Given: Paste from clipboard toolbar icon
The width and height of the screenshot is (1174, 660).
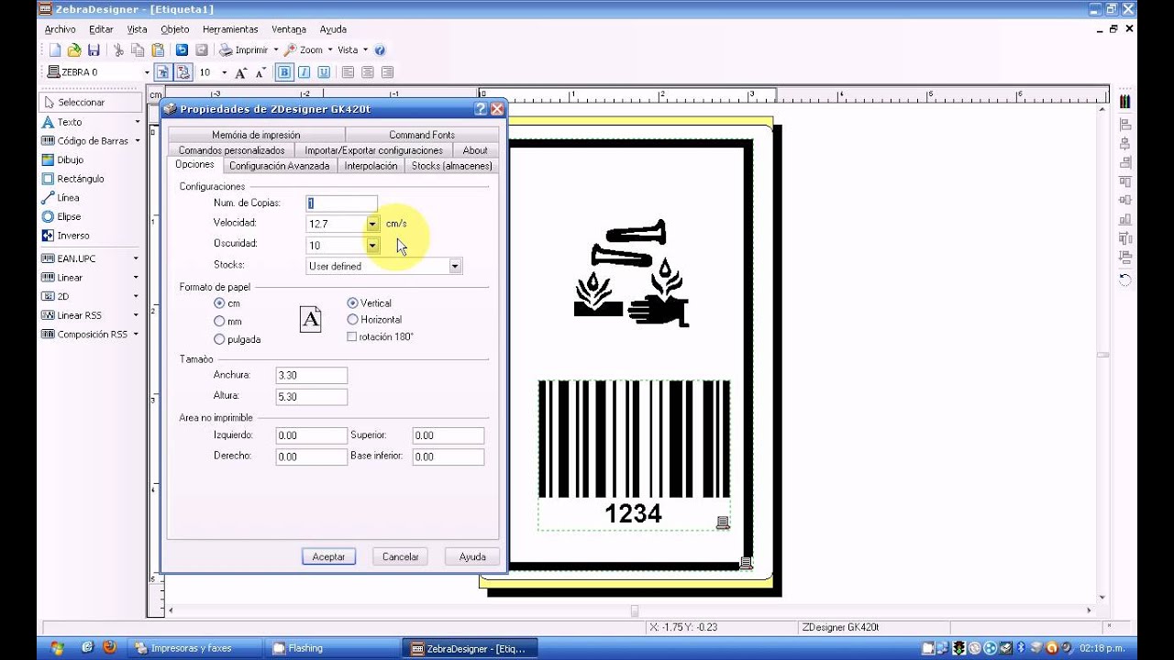Looking at the screenshot, I should (158, 50).
